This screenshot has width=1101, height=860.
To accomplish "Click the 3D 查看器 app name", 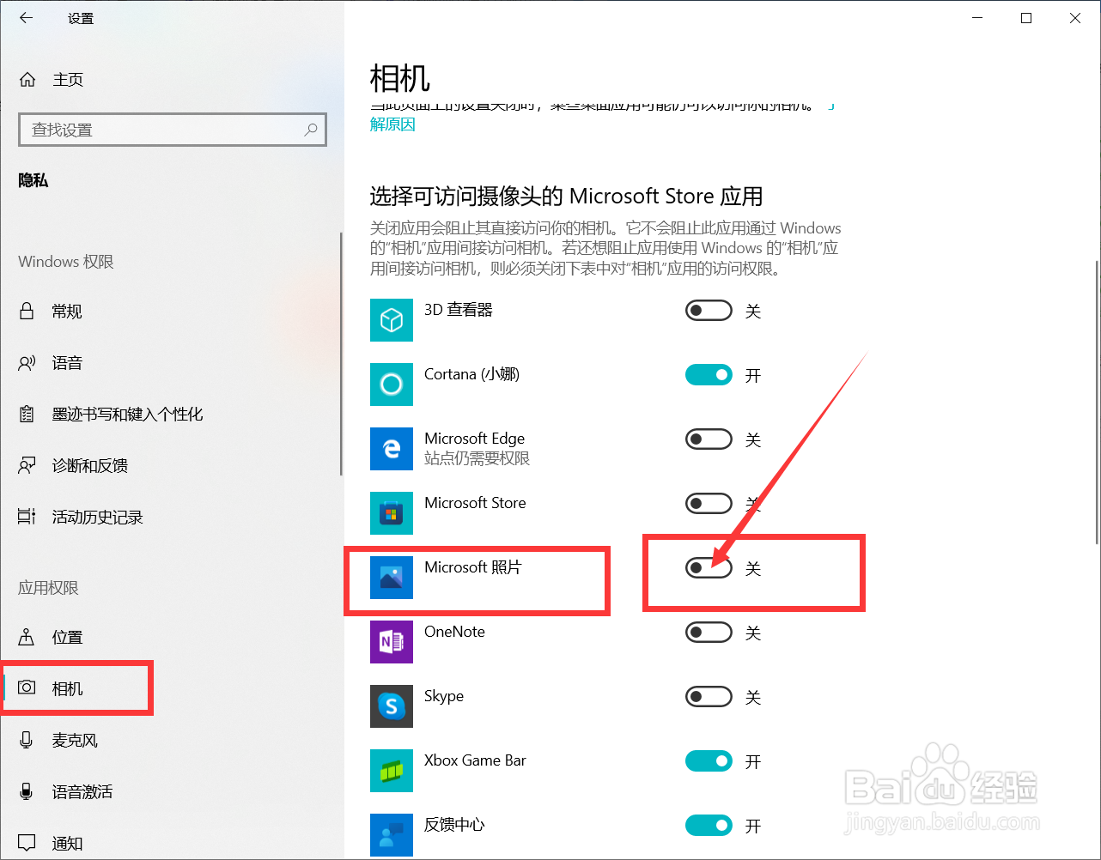I will tap(459, 310).
